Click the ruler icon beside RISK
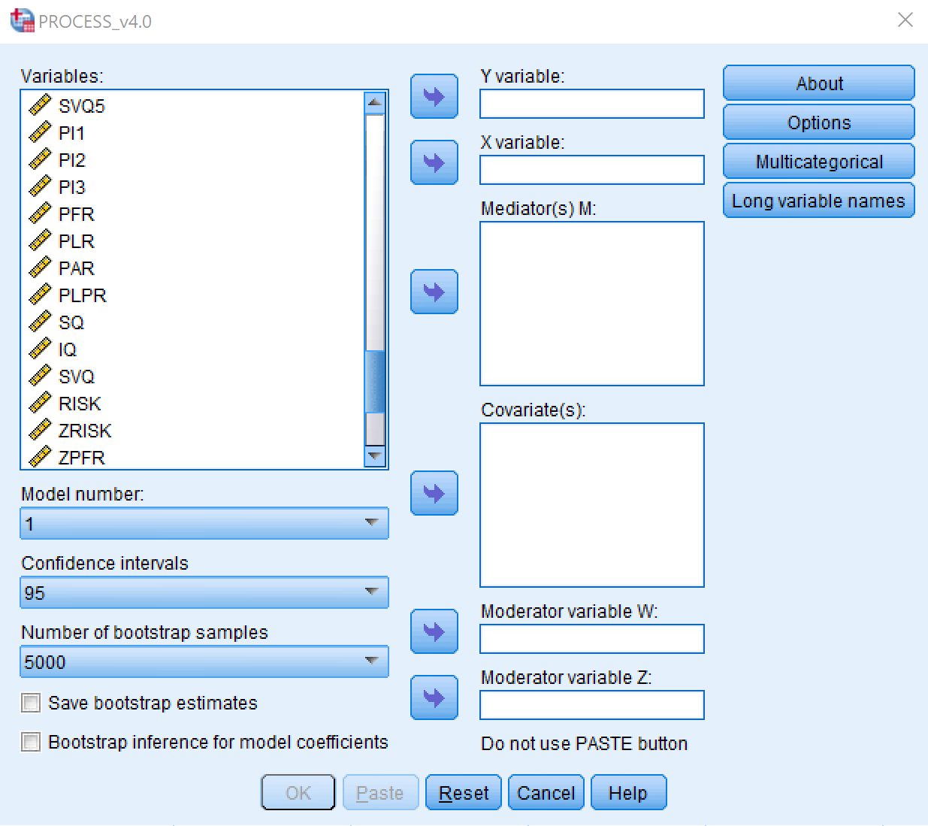Screen dimensions: 928x826 point(39,403)
